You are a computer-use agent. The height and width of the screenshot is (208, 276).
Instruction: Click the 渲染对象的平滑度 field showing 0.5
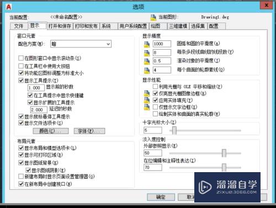pos(162,61)
